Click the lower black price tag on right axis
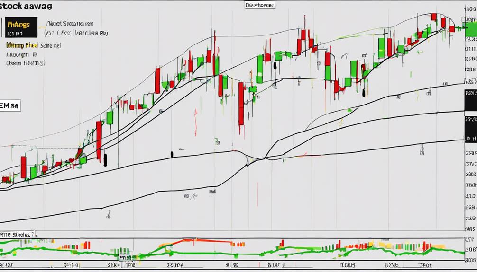477x272 pixels. point(471,131)
